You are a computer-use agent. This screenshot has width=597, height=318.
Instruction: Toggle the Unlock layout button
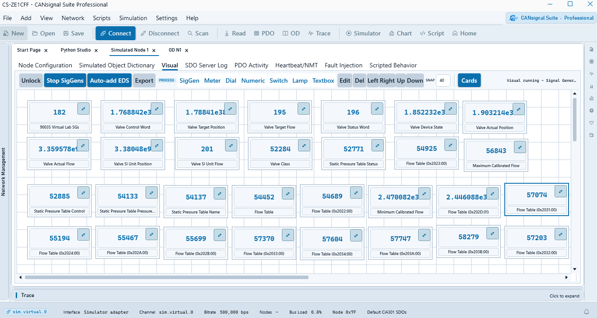[x=31, y=80]
